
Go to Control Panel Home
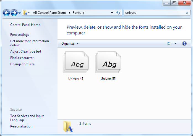pyautogui.click(x=25, y=25)
